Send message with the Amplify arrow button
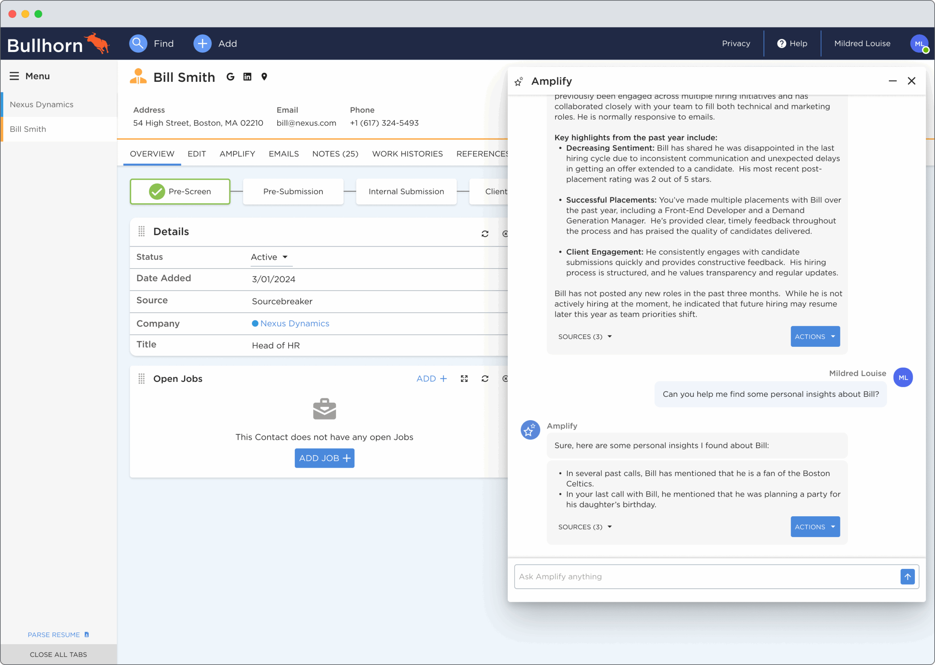 click(x=907, y=577)
